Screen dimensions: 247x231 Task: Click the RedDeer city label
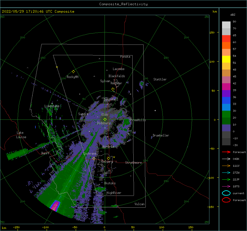coord(116,83)
